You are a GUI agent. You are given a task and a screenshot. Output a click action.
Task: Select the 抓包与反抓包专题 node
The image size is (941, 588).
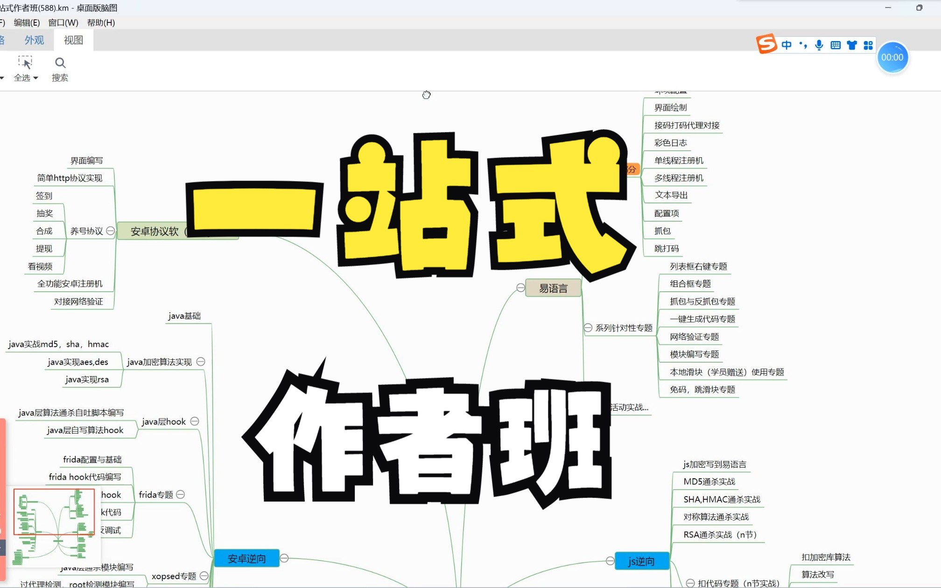pyautogui.click(x=702, y=301)
